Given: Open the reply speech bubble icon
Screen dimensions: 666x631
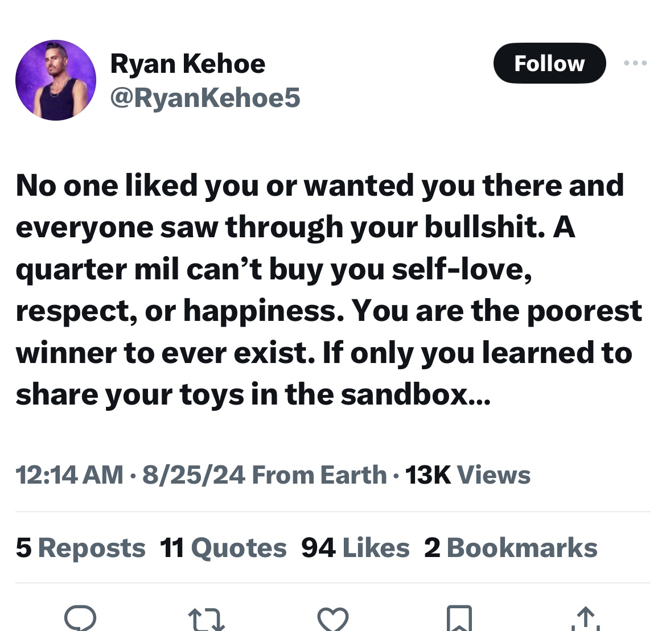Looking at the screenshot, I should coord(80,618).
